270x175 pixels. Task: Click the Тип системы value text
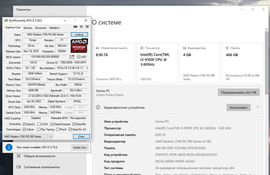tap(195, 168)
